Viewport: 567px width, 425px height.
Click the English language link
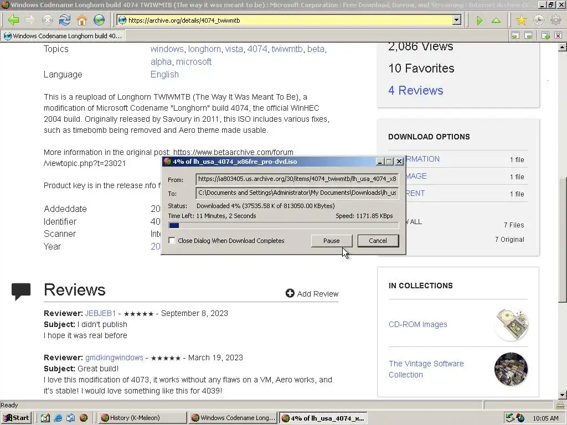(x=164, y=75)
